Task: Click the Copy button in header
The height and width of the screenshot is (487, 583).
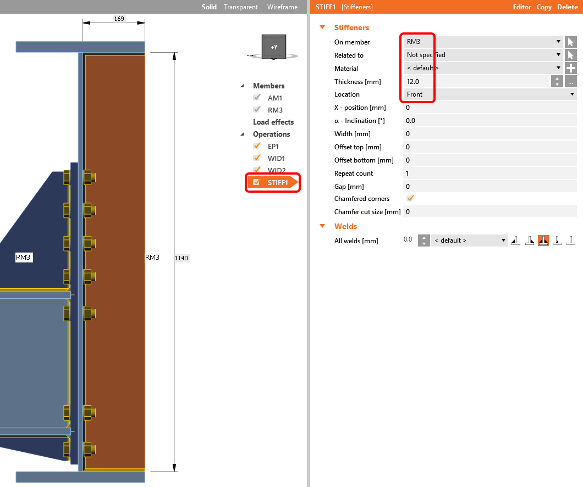Action: pyautogui.click(x=544, y=7)
